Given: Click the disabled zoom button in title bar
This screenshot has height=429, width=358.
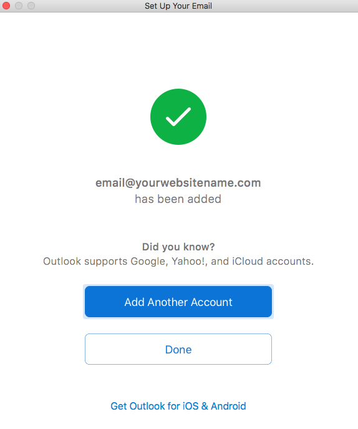Looking at the screenshot, I should point(31,6).
